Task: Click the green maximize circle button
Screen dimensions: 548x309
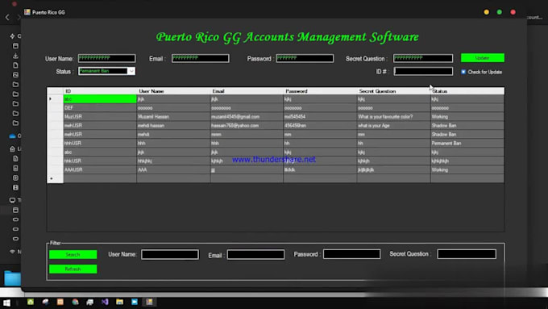Action: tap(500, 12)
